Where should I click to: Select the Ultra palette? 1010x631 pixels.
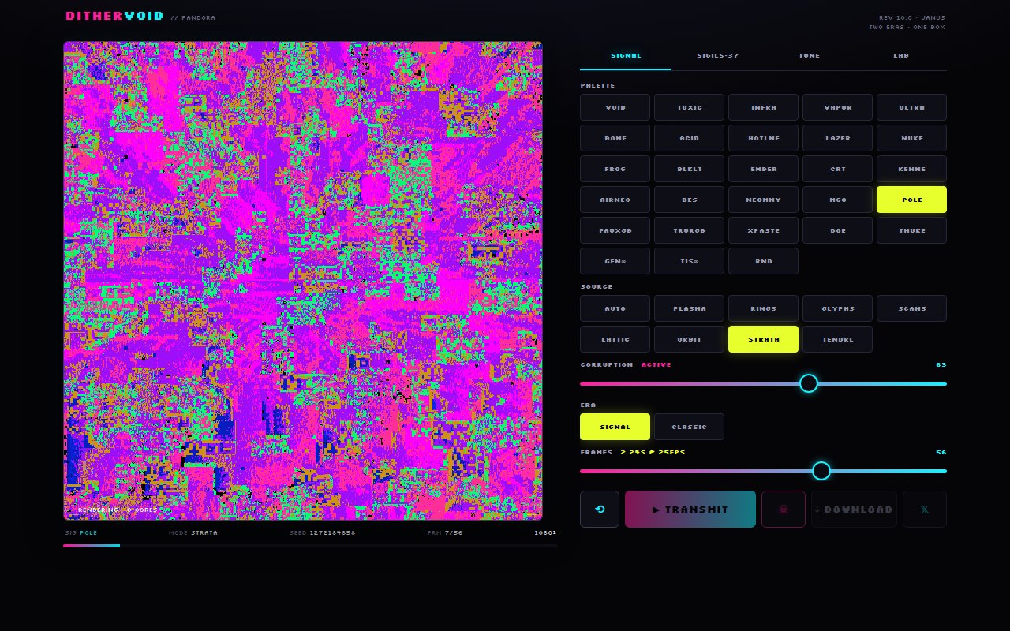click(x=912, y=107)
